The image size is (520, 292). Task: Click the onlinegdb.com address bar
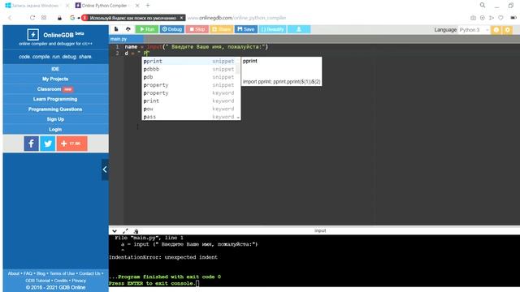click(236, 18)
